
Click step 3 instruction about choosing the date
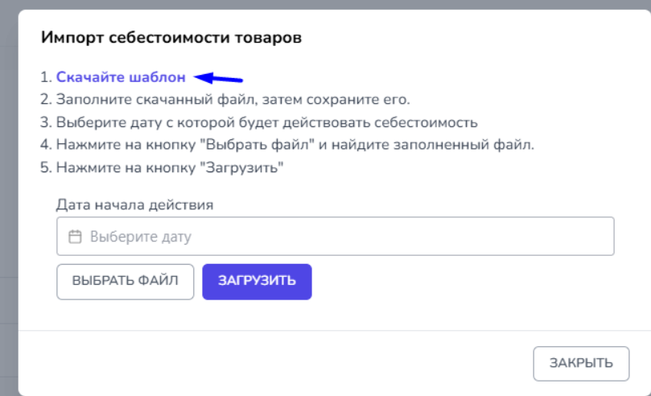[x=266, y=123]
